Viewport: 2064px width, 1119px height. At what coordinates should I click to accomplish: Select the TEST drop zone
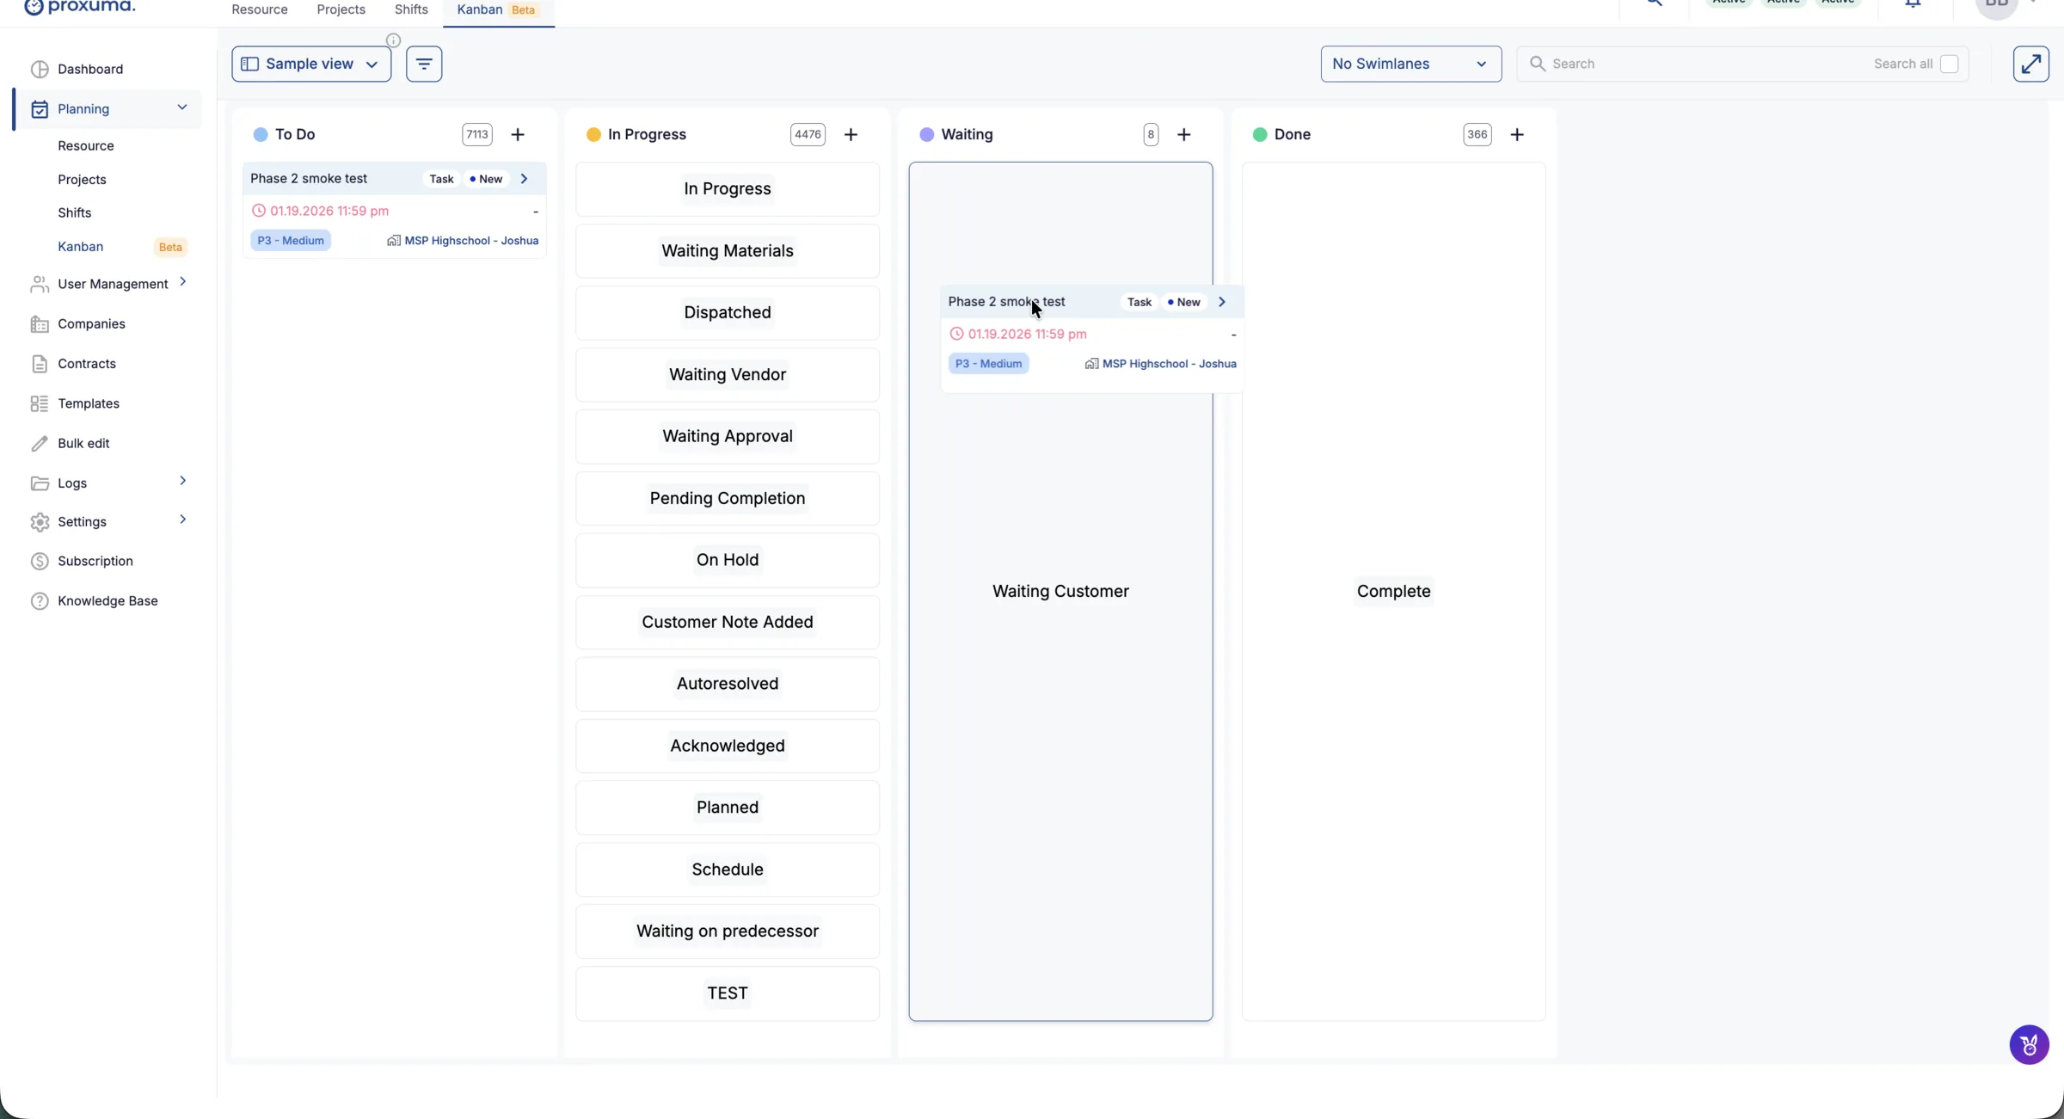[728, 993]
